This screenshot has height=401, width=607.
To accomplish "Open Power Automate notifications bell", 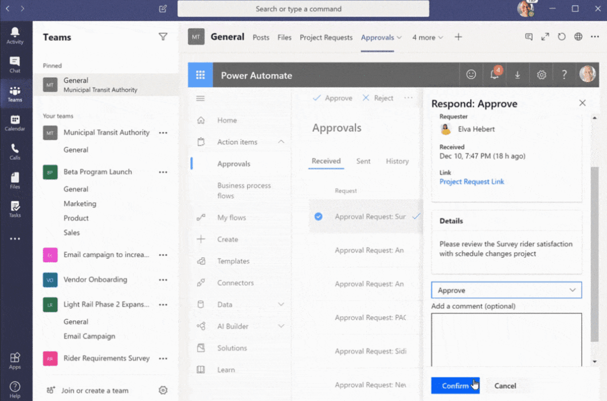I will pyautogui.click(x=495, y=74).
